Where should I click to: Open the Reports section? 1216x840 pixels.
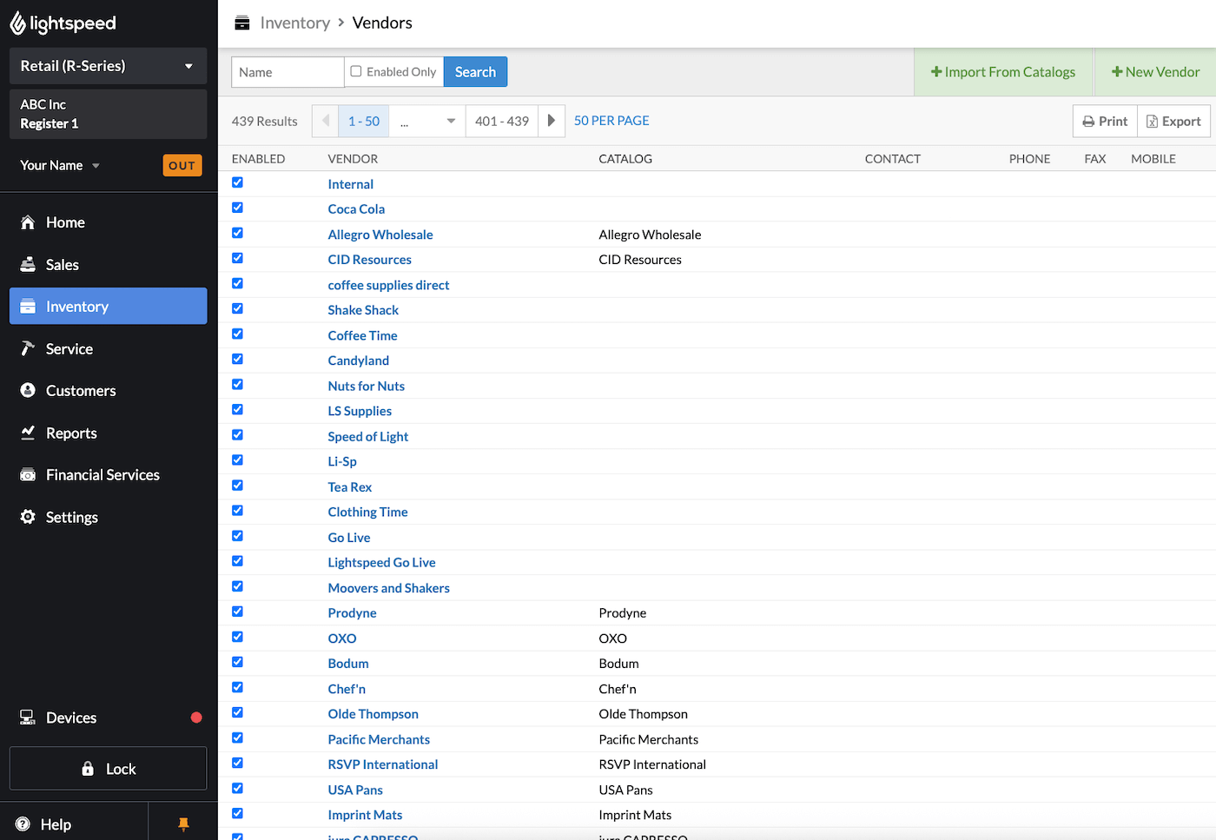(71, 433)
